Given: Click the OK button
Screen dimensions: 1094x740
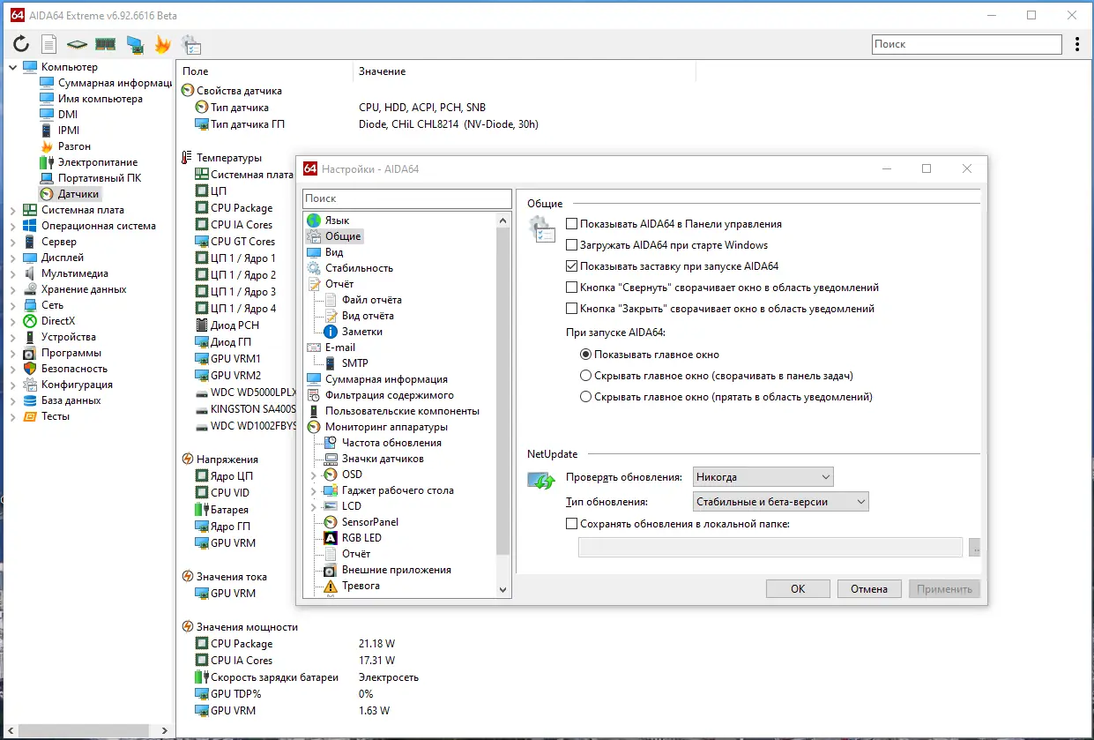Looking at the screenshot, I should (798, 589).
